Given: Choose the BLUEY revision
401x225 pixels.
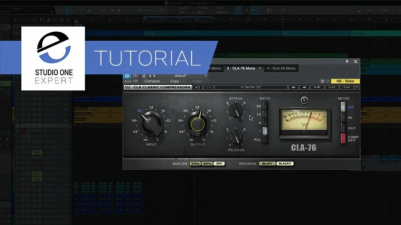Looking at the screenshot, I should [267, 164].
